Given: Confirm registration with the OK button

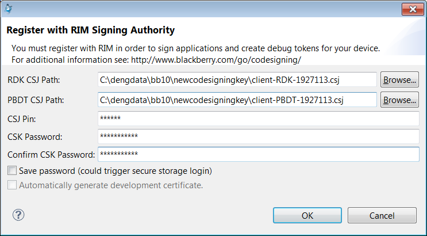Looking at the screenshot, I should pos(307,215).
